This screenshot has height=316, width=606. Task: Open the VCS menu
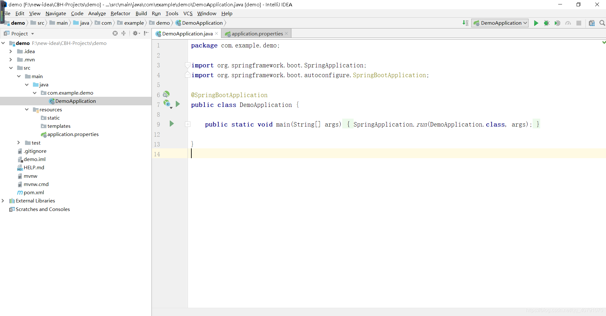188,13
